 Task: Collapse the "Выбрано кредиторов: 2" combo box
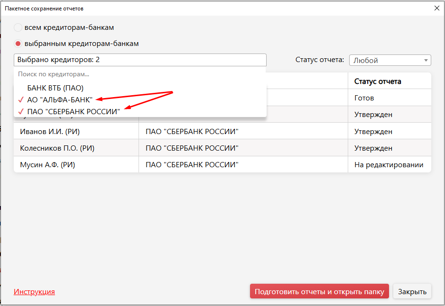pos(140,60)
